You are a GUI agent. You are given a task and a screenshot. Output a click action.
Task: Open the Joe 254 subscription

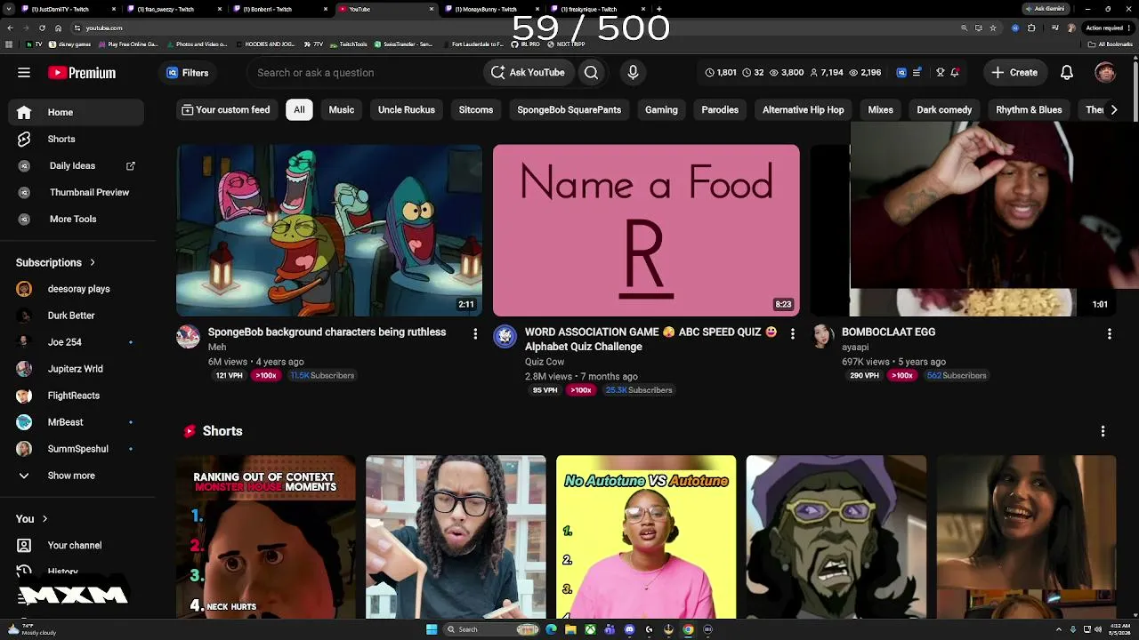76,342
